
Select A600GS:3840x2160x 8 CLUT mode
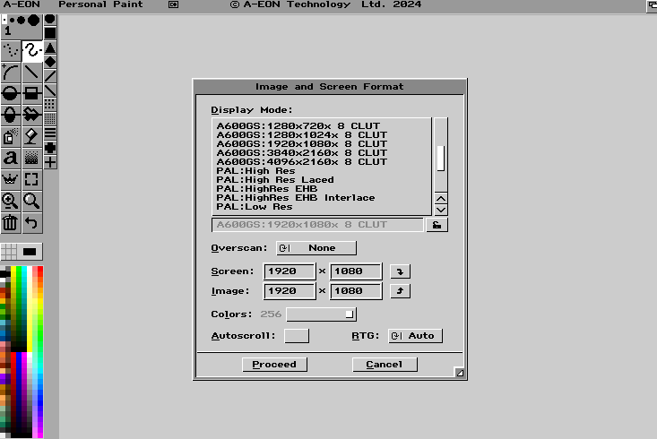tap(301, 153)
